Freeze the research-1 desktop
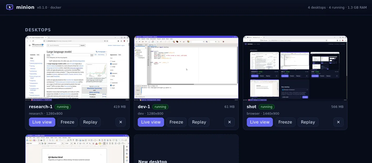Viewport: 372px width, 163px height. pos(68,122)
